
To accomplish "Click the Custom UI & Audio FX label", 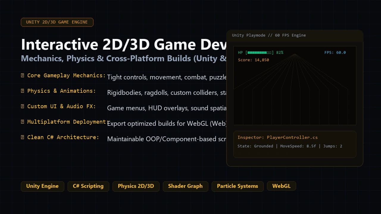I will [62, 106].
